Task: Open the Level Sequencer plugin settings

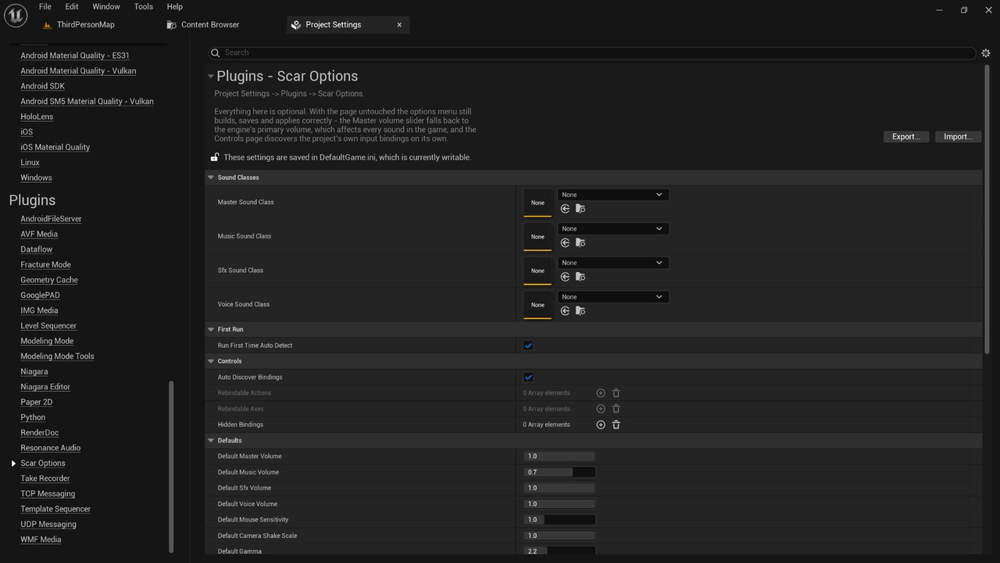Action: pos(48,326)
